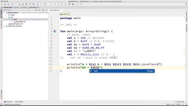This screenshot has height=106, width=188.
Task: Click the main breadcrumb
Action: coord(23,7)
